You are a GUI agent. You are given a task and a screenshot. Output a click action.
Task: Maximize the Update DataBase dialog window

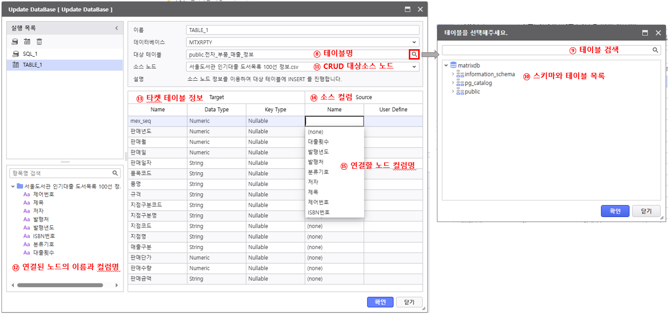tap(407, 9)
